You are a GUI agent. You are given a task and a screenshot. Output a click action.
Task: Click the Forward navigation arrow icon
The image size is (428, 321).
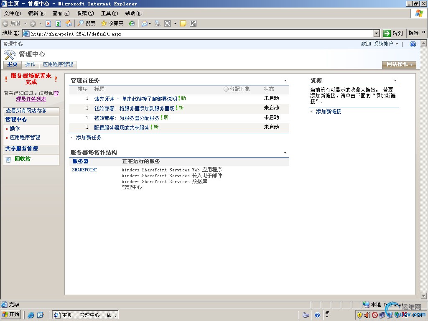33,24
